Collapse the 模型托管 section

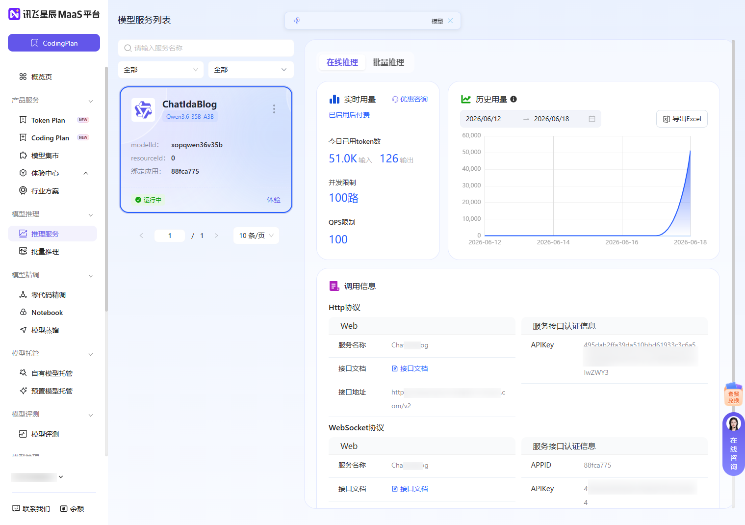[91, 354]
